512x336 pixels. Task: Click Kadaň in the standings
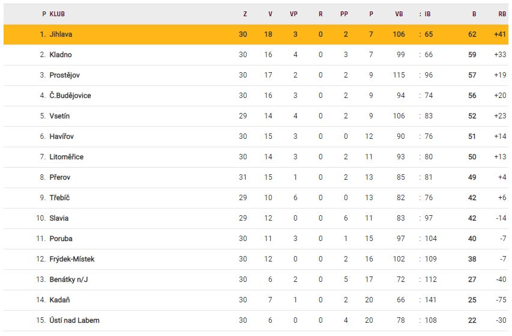60,300
